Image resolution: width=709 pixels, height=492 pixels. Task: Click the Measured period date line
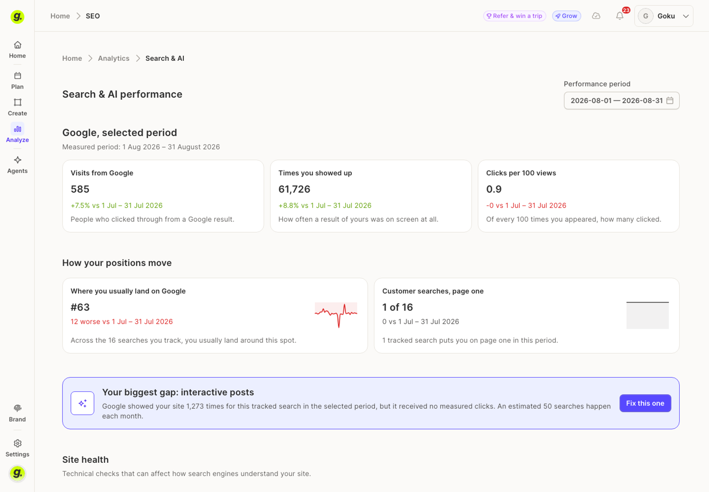pyautogui.click(x=141, y=147)
